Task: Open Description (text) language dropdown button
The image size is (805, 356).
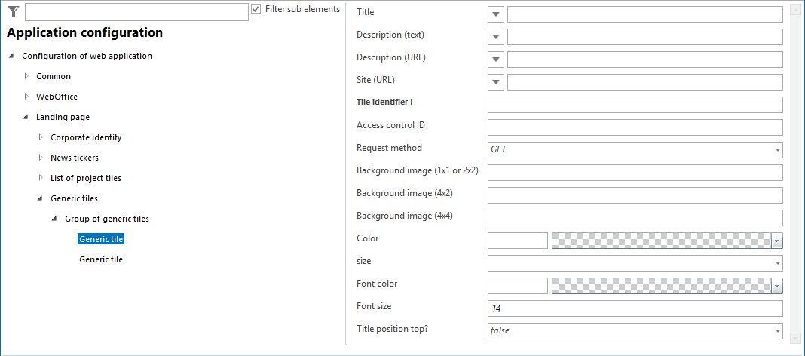Action: pyautogui.click(x=496, y=37)
